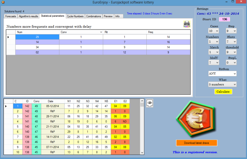Click the ND cell in E2 column
Image resolution: width=247 pixels, height=159 pixels.
pos(125,121)
